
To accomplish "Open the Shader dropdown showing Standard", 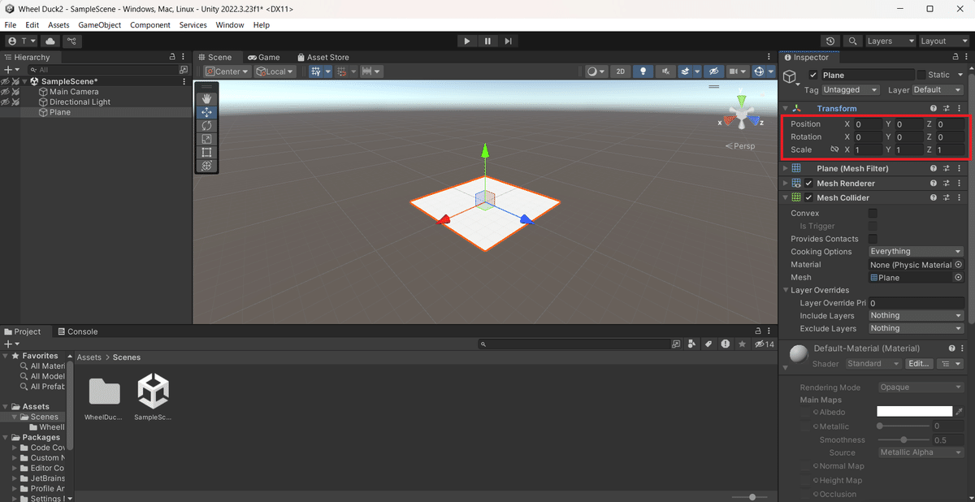I will tap(874, 364).
